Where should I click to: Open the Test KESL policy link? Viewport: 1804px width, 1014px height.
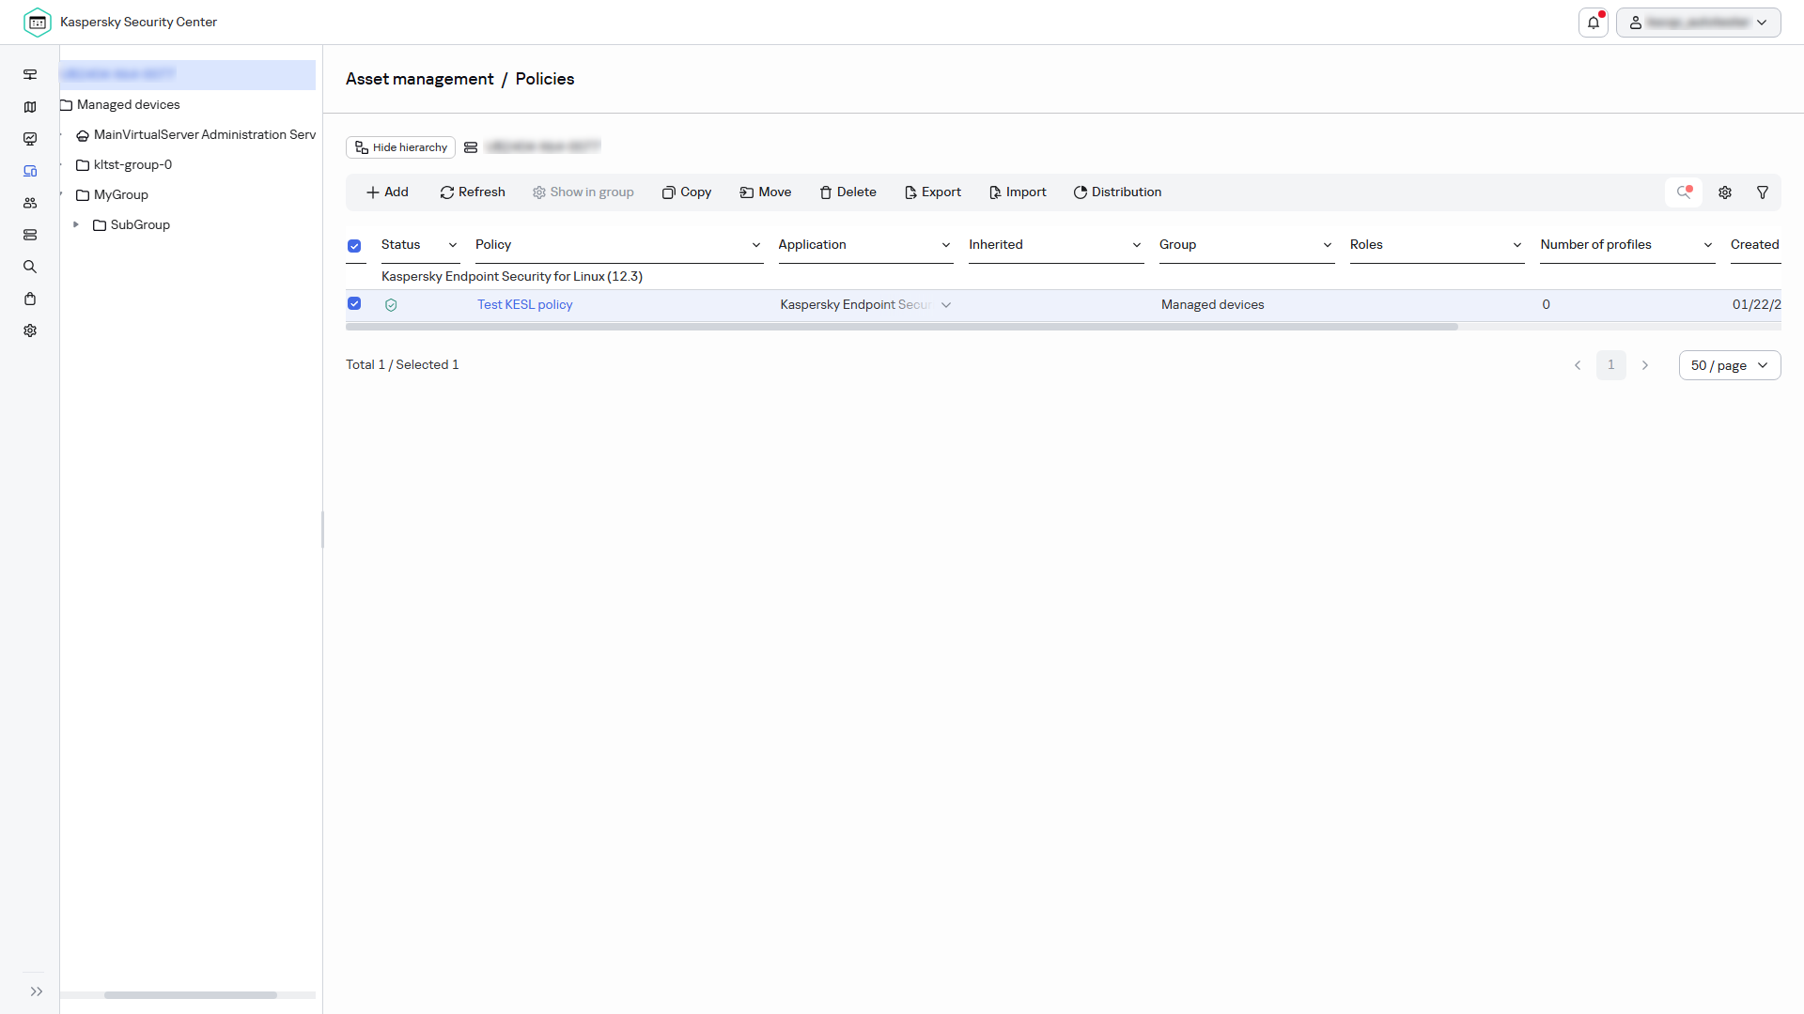click(x=524, y=305)
